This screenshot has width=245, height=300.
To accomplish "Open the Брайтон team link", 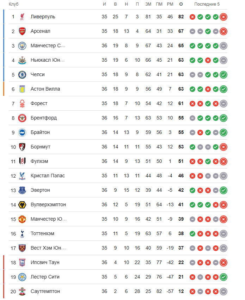I will pos(40,132).
